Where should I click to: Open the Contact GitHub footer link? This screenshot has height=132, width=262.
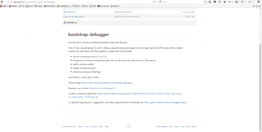tap(162, 126)
